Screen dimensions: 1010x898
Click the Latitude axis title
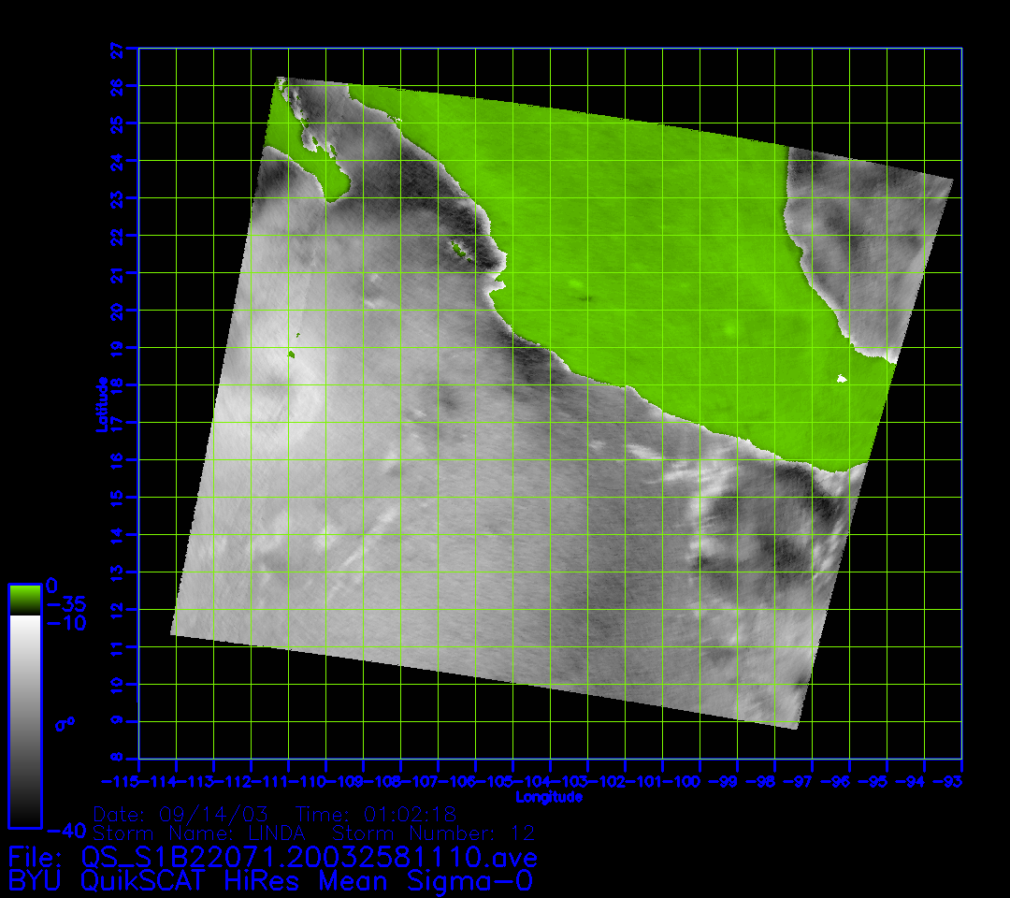101,403
